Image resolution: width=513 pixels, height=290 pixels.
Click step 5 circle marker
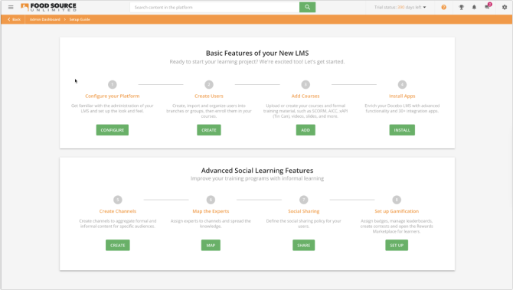118,200
